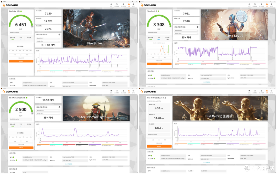
Task: Open Battlefield V dropdown in Steel Nomad Light window
Action: [48, 111]
